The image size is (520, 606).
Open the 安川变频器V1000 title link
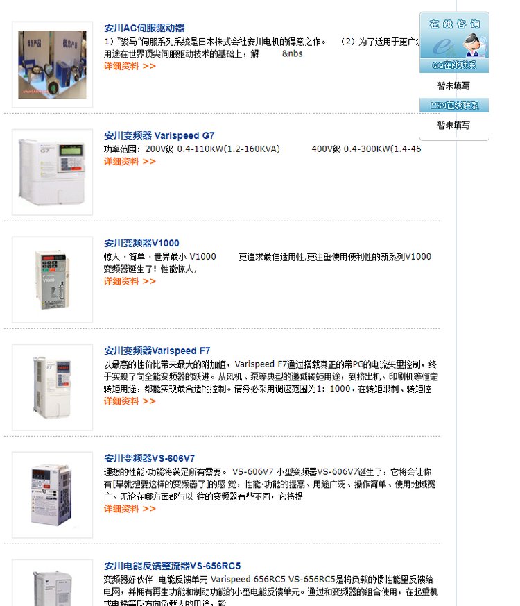point(141,243)
